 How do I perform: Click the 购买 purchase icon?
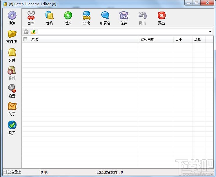pyautogui.click(x=12, y=128)
